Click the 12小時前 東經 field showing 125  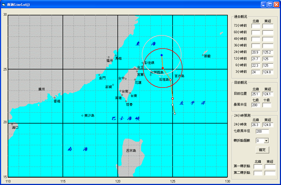(268, 59)
